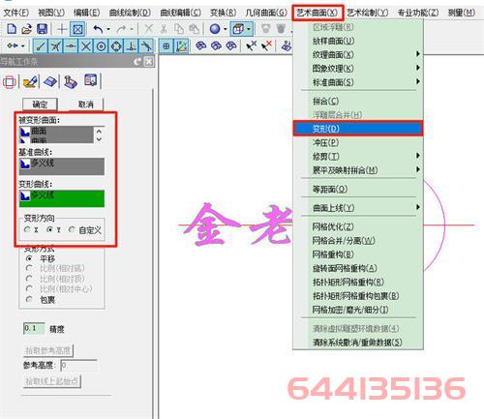Viewport: 484px width, 419px height.
Task: Open the 几何曲面(G) menu
Action: pos(265,13)
